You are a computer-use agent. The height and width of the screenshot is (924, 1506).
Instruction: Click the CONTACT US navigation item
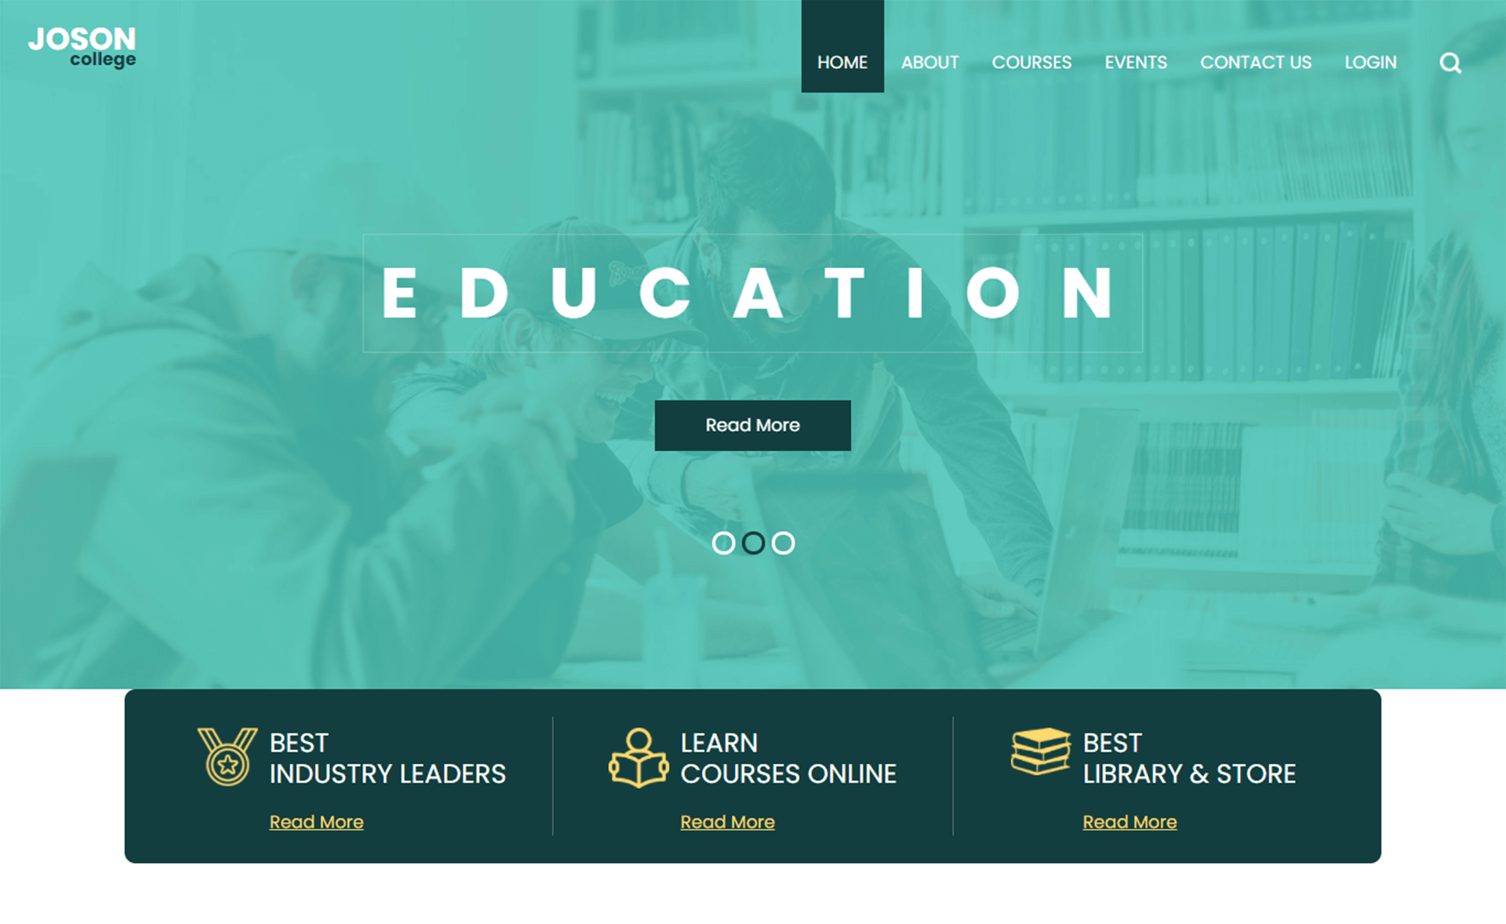click(1255, 63)
